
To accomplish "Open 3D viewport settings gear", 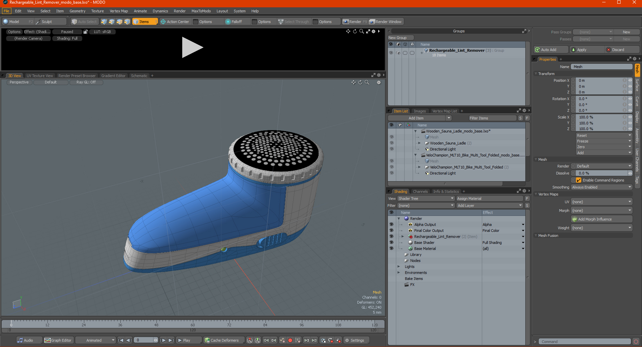I will (379, 82).
